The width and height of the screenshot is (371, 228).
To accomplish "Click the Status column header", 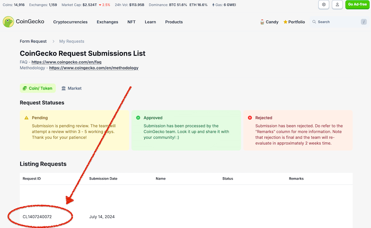I will point(228,179).
